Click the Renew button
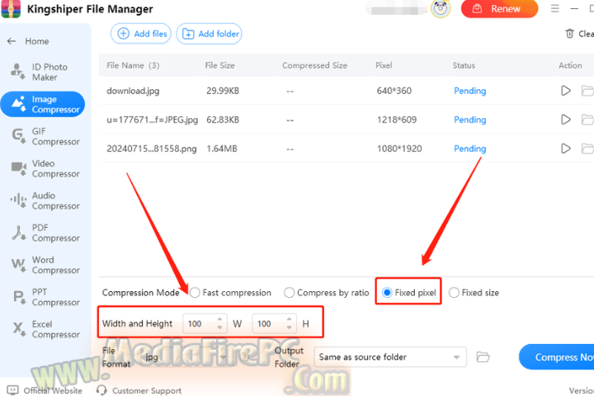 point(499,9)
